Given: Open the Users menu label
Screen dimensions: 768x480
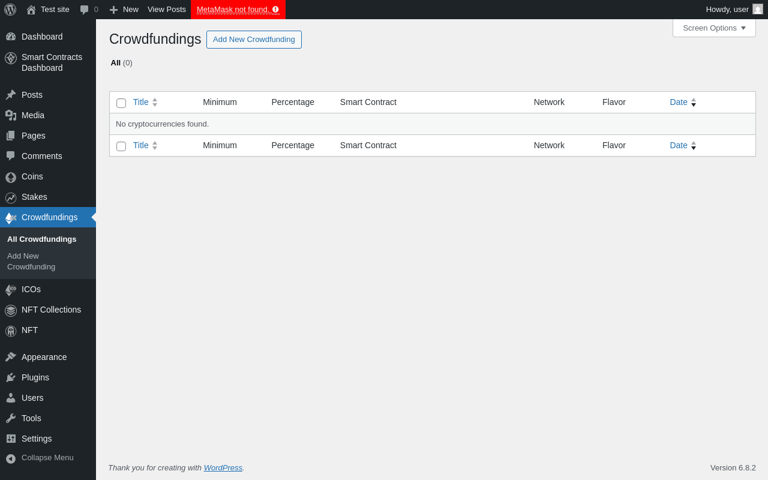Looking at the screenshot, I should 32,398.
